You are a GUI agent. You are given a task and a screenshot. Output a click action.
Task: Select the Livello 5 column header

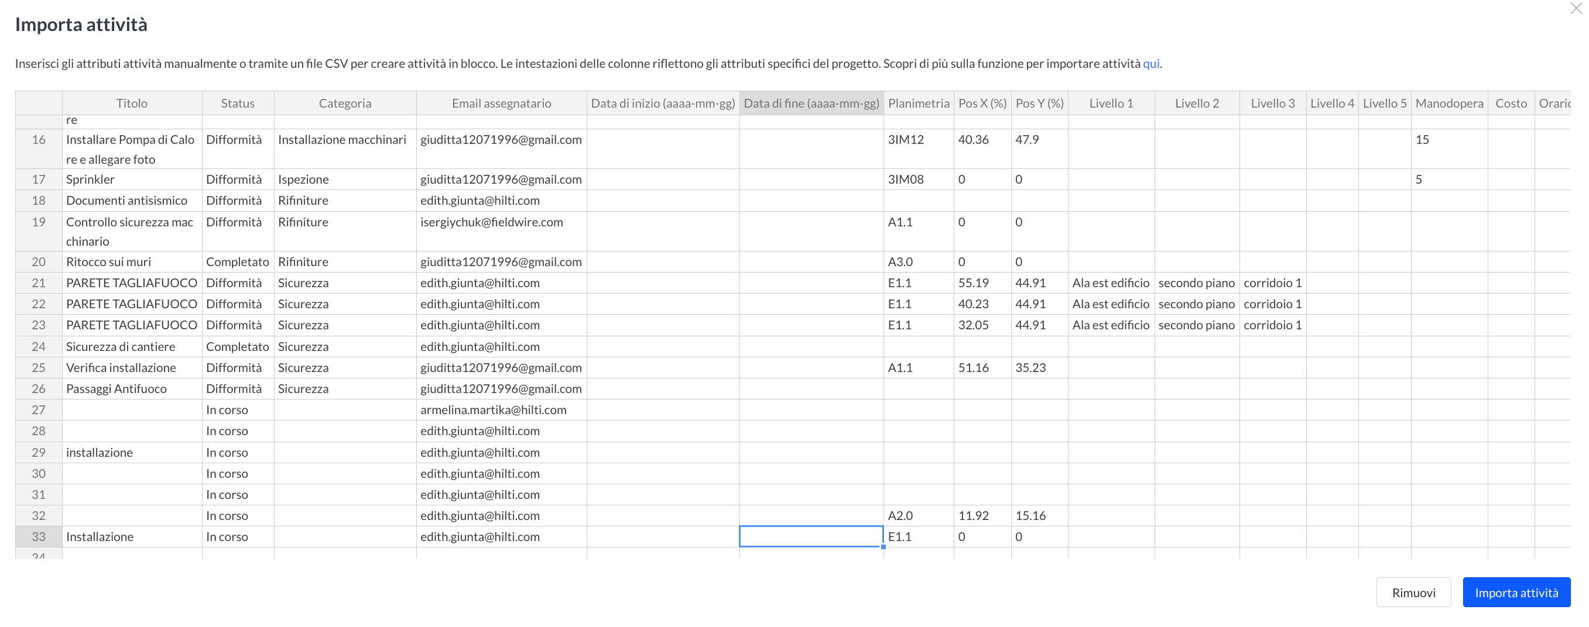click(1384, 103)
